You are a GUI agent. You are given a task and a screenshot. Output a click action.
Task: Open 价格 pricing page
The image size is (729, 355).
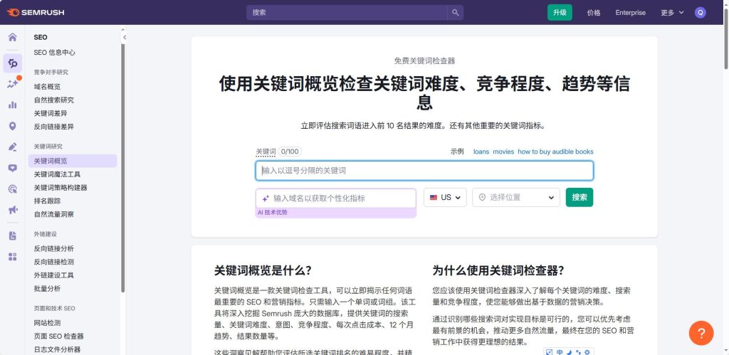click(594, 13)
